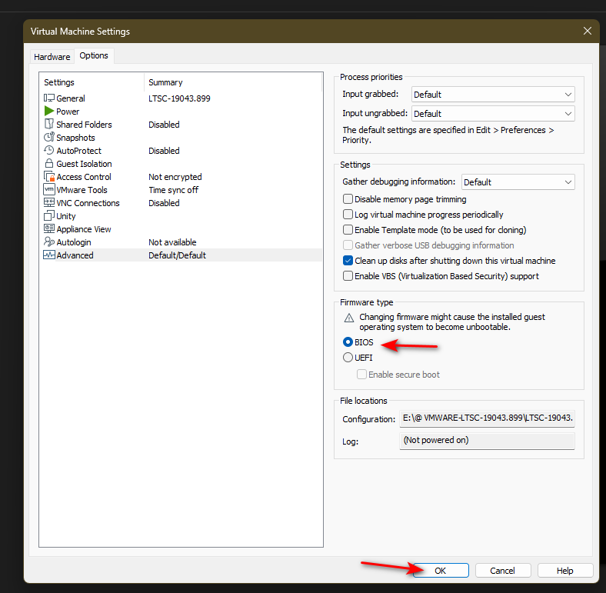Check Log virtual machine progress periodically

(348, 215)
